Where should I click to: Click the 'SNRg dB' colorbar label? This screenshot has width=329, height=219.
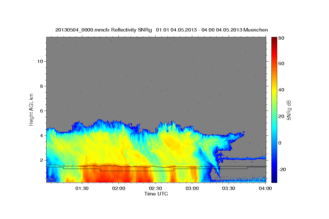(x=288, y=110)
